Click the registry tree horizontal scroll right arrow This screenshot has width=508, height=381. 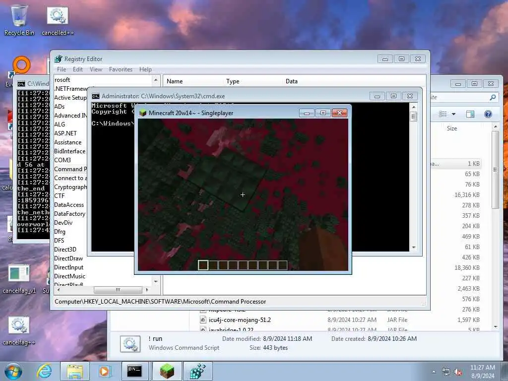[147, 290]
